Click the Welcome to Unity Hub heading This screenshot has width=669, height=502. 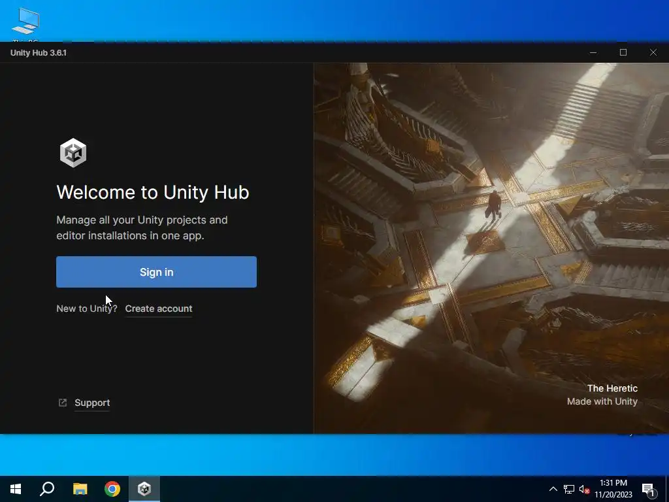(x=153, y=192)
